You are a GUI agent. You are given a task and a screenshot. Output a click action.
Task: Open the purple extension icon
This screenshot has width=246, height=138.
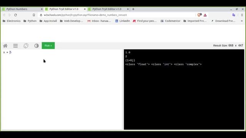click(234, 15)
